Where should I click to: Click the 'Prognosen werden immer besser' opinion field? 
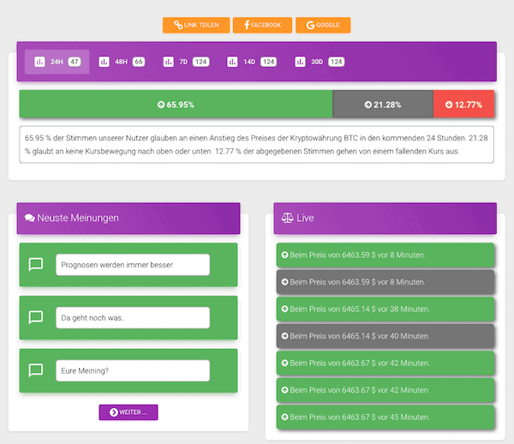133,265
